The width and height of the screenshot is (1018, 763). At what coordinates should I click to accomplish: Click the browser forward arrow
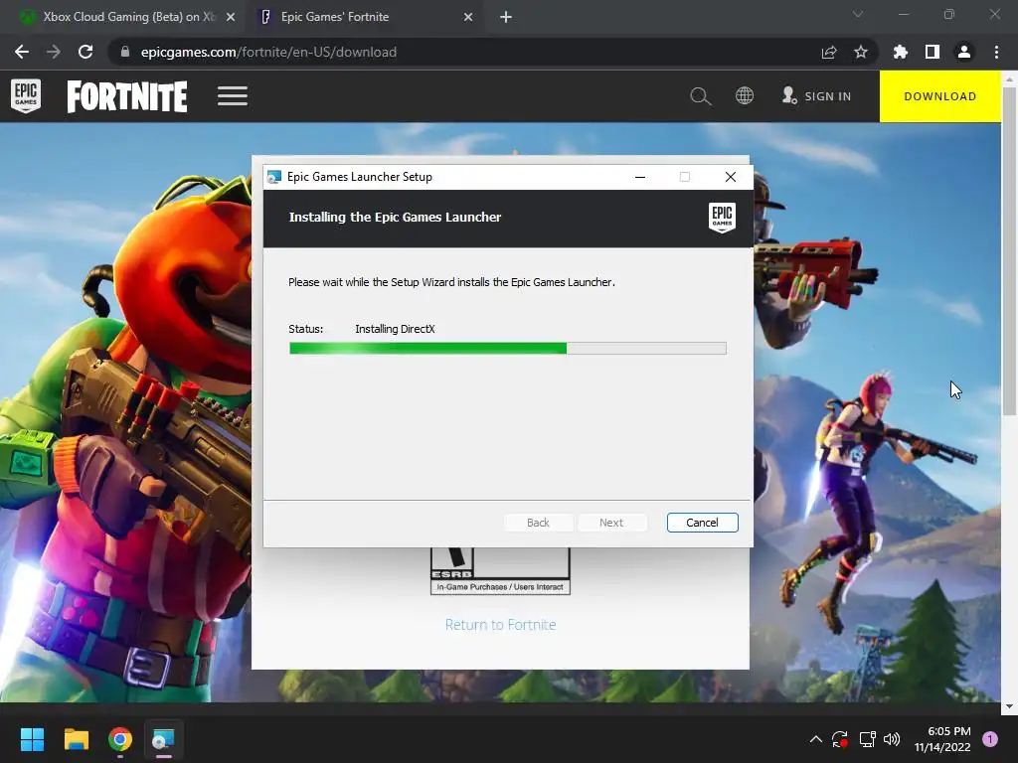54,52
